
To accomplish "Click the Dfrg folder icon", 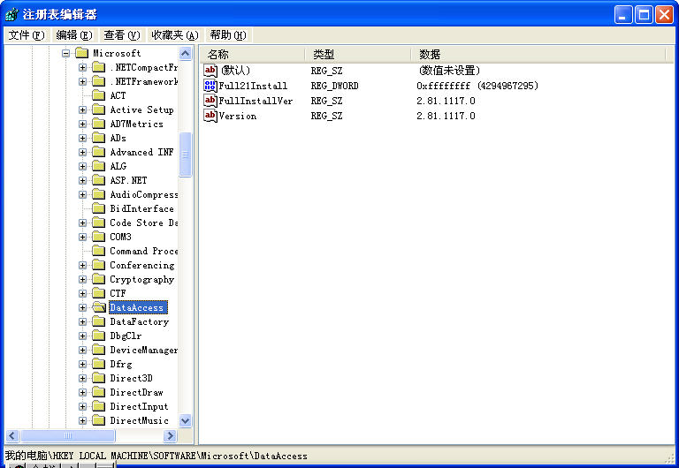I will (99, 364).
